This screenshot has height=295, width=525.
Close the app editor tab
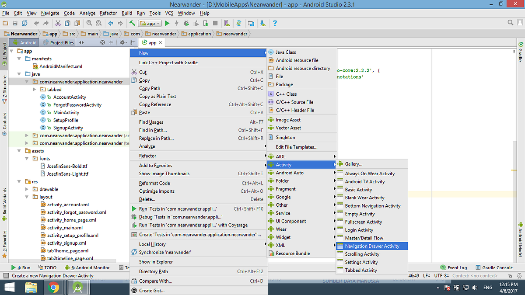161,43
